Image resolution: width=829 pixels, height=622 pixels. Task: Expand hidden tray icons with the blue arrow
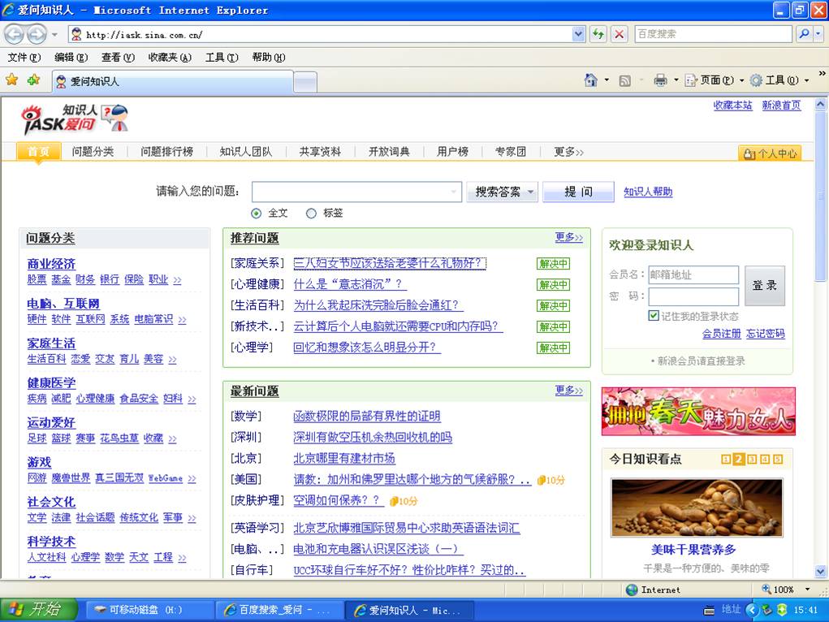click(x=752, y=610)
